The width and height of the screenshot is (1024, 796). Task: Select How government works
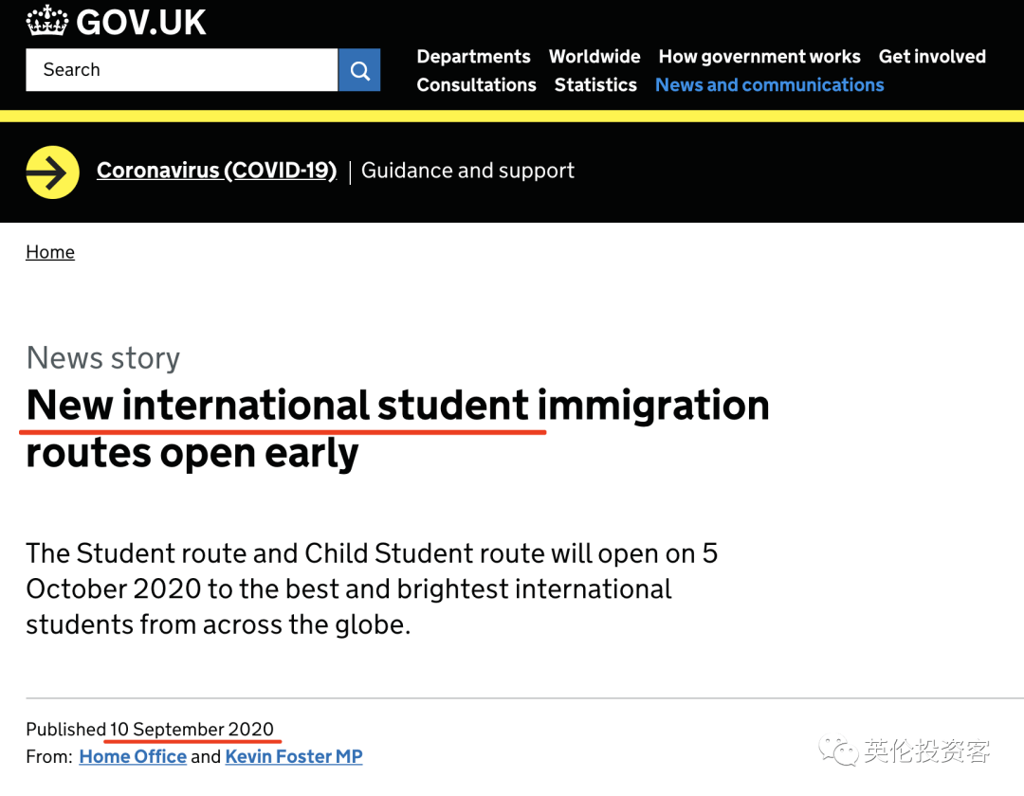tap(759, 56)
